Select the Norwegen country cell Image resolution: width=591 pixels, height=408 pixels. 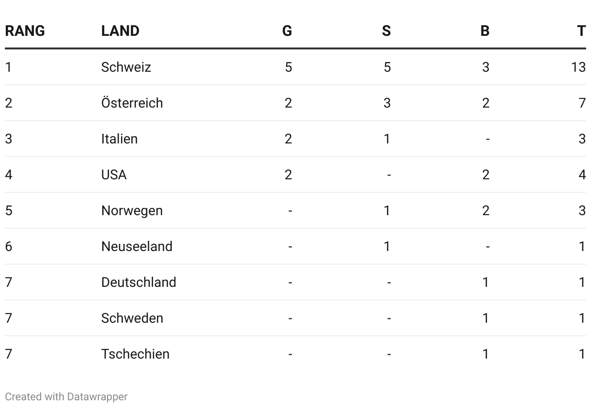click(x=132, y=210)
